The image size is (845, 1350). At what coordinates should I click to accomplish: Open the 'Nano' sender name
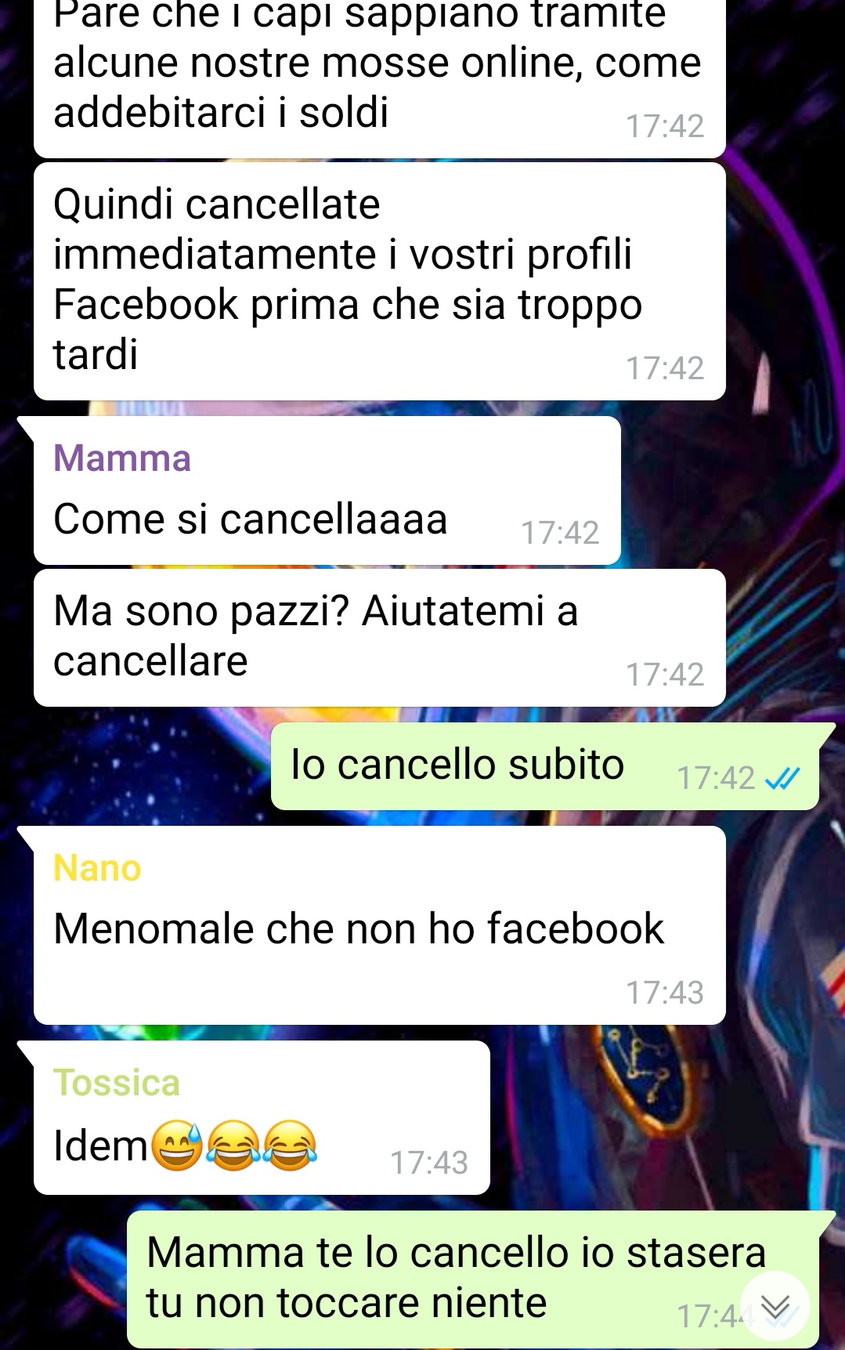point(97,868)
